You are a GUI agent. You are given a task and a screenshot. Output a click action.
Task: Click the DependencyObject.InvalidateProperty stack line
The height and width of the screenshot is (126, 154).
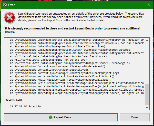[x=77, y=40]
